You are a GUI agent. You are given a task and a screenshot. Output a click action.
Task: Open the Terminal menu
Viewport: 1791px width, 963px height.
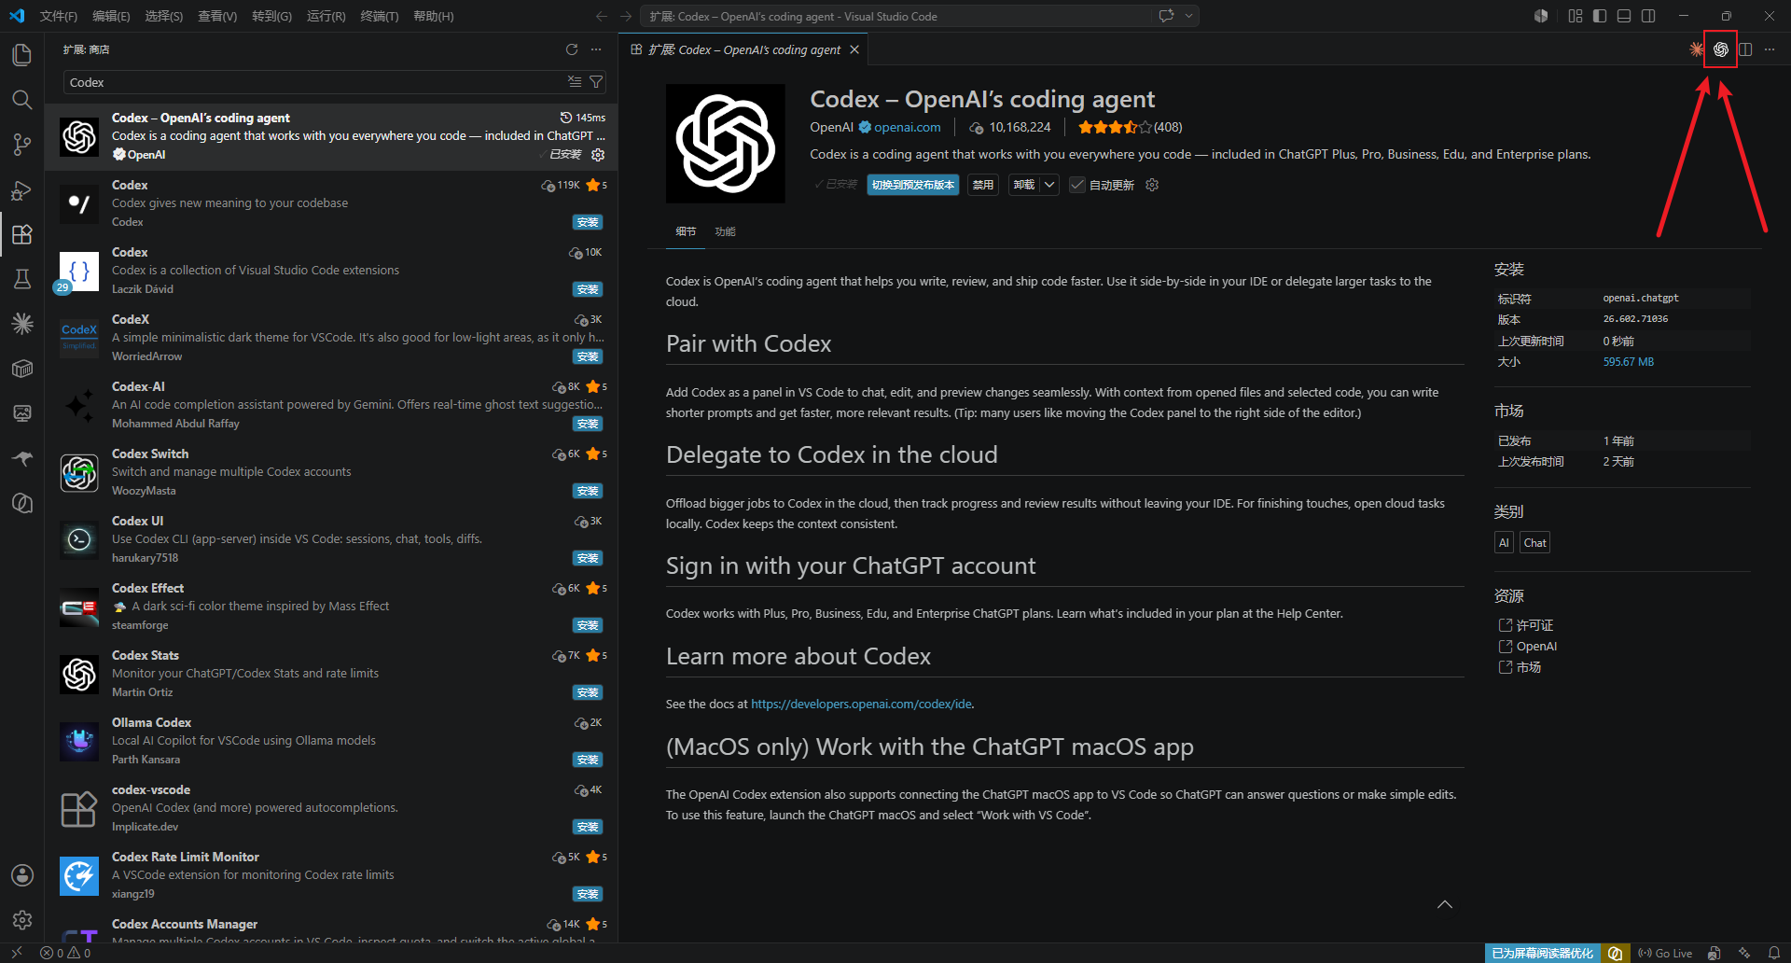point(380,16)
